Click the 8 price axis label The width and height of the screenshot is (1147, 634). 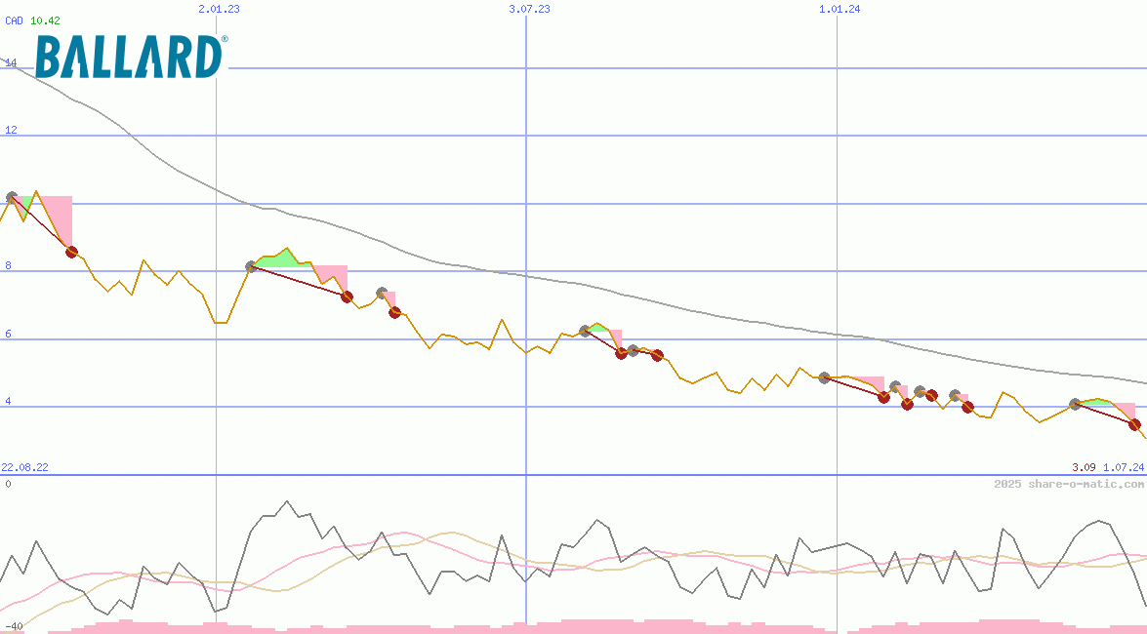pos(8,265)
